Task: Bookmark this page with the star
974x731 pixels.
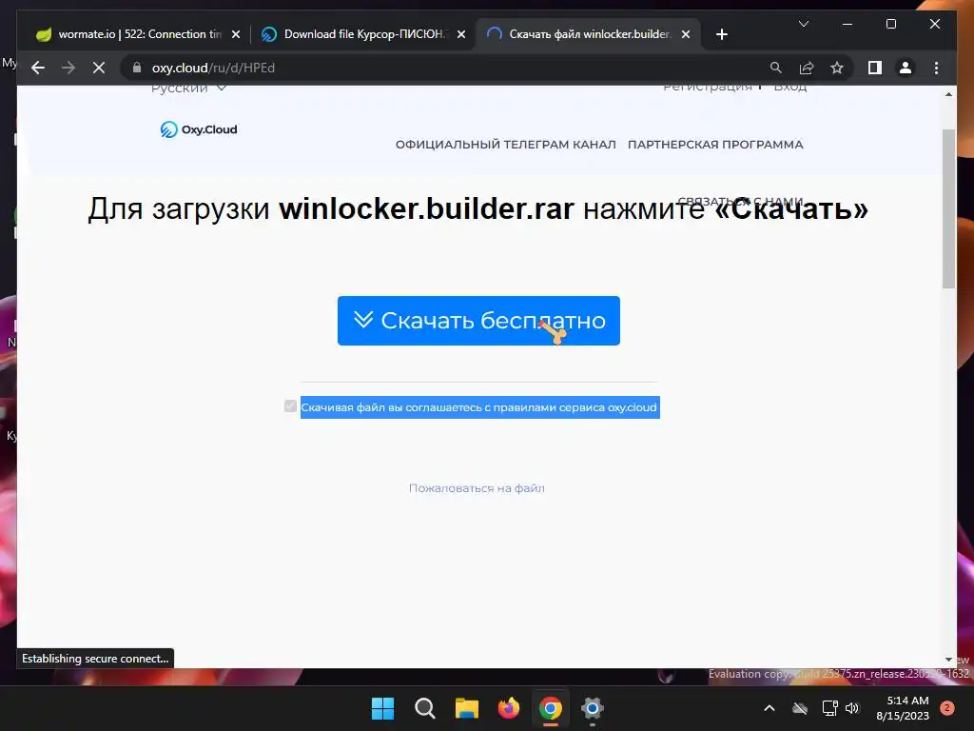Action: [x=837, y=68]
